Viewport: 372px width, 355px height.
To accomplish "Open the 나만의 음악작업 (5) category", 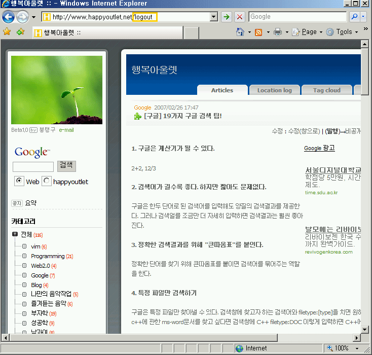I will [55, 294].
